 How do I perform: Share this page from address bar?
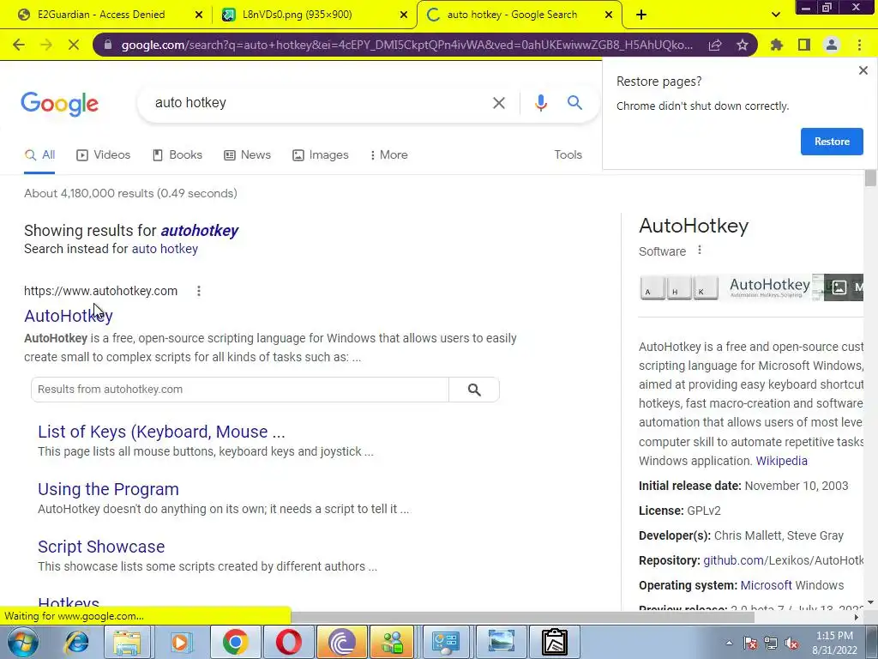click(x=715, y=45)
